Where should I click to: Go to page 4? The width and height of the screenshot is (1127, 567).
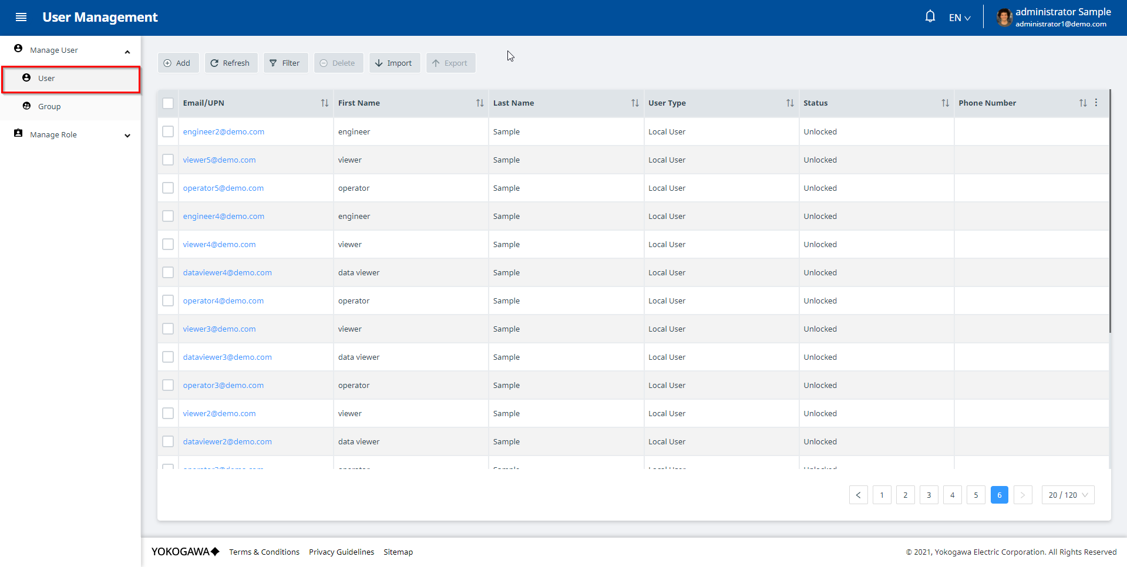click(952, 495)
